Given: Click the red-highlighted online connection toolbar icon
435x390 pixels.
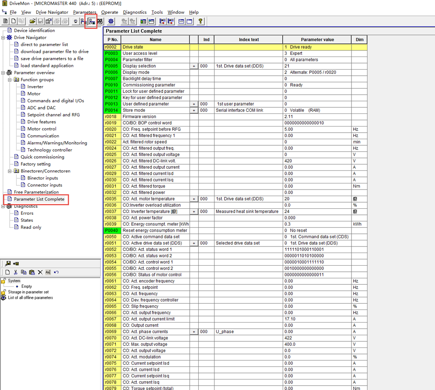Looking at the screenshot, I should [91, 21].
